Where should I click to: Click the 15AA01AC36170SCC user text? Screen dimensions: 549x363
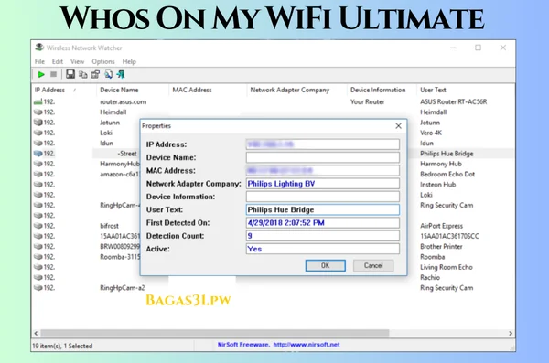pyautogui.click(x=449, y=236)
